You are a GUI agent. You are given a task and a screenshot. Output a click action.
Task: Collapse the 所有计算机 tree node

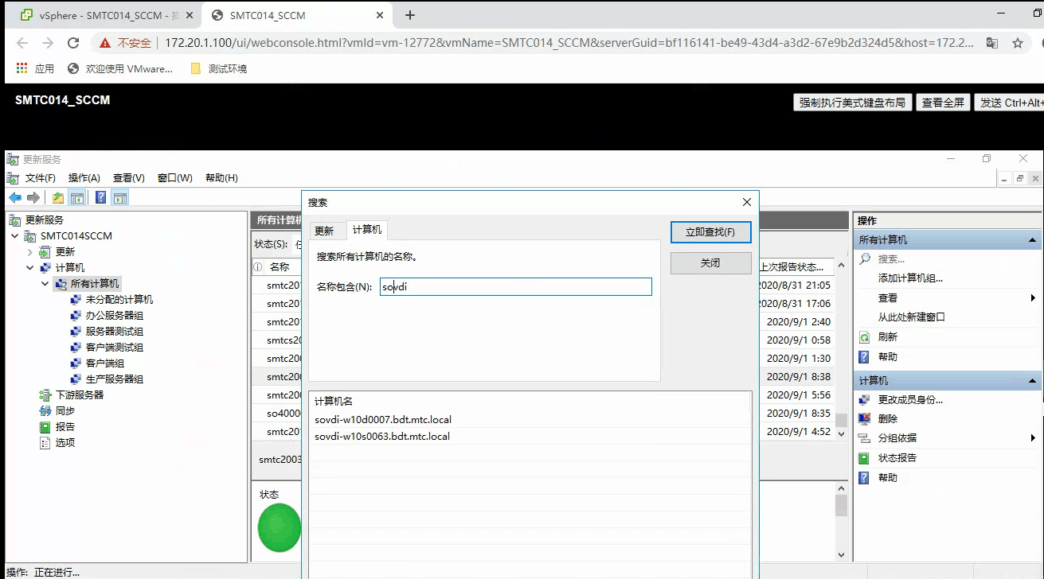point(45,283)
